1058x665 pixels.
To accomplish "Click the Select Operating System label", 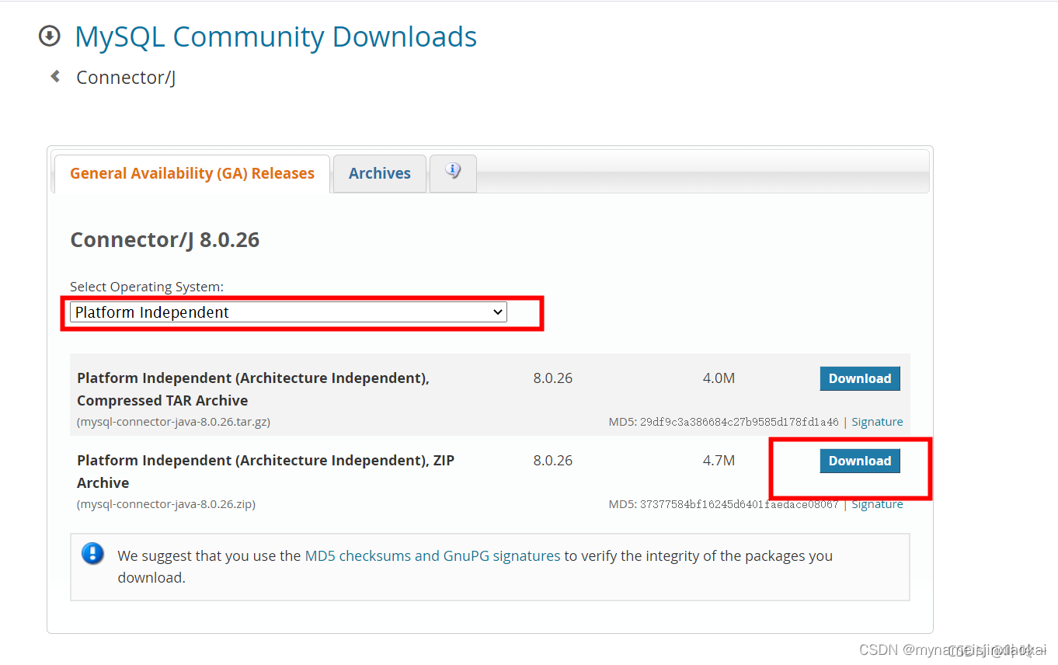I will (x=147, y=287).
